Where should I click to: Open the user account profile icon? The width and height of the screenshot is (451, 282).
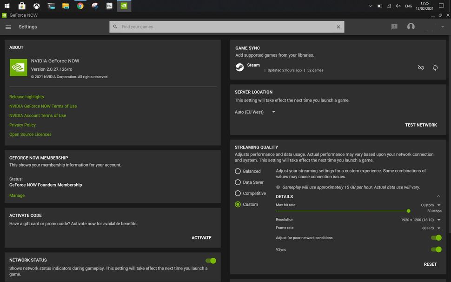(x=411, y=27)
